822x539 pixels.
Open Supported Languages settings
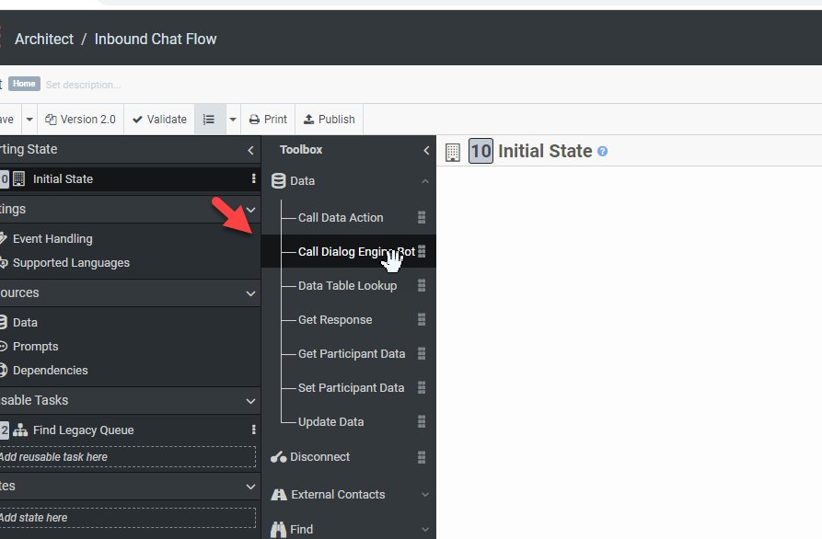tap(71, 263)
